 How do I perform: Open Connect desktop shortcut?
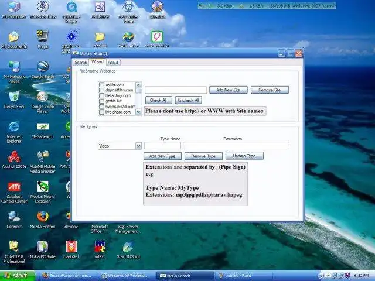[x=14, y=220]
